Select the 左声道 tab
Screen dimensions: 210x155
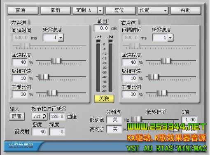(19, 23)
